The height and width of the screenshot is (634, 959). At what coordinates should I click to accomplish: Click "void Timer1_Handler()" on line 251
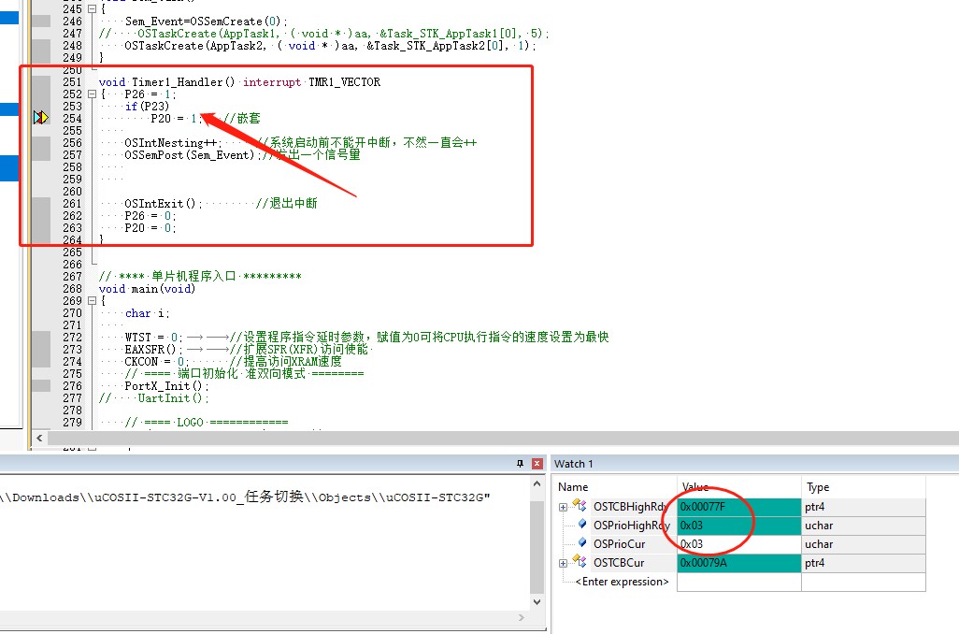166,82
